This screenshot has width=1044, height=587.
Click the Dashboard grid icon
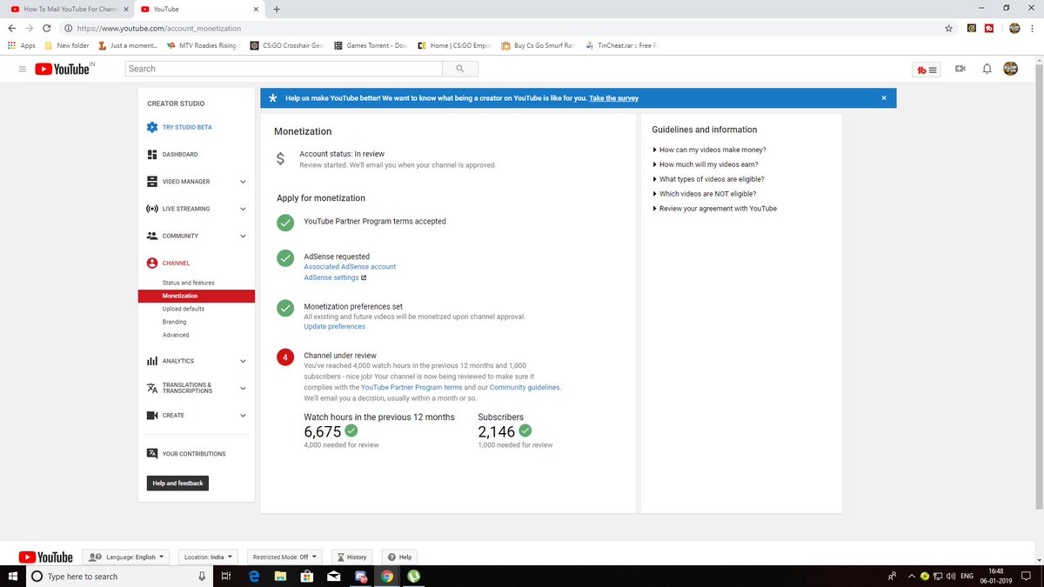(152, 154)
